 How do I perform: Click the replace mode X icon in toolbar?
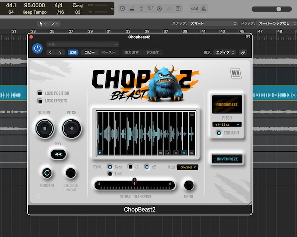(x=123, y=9)
